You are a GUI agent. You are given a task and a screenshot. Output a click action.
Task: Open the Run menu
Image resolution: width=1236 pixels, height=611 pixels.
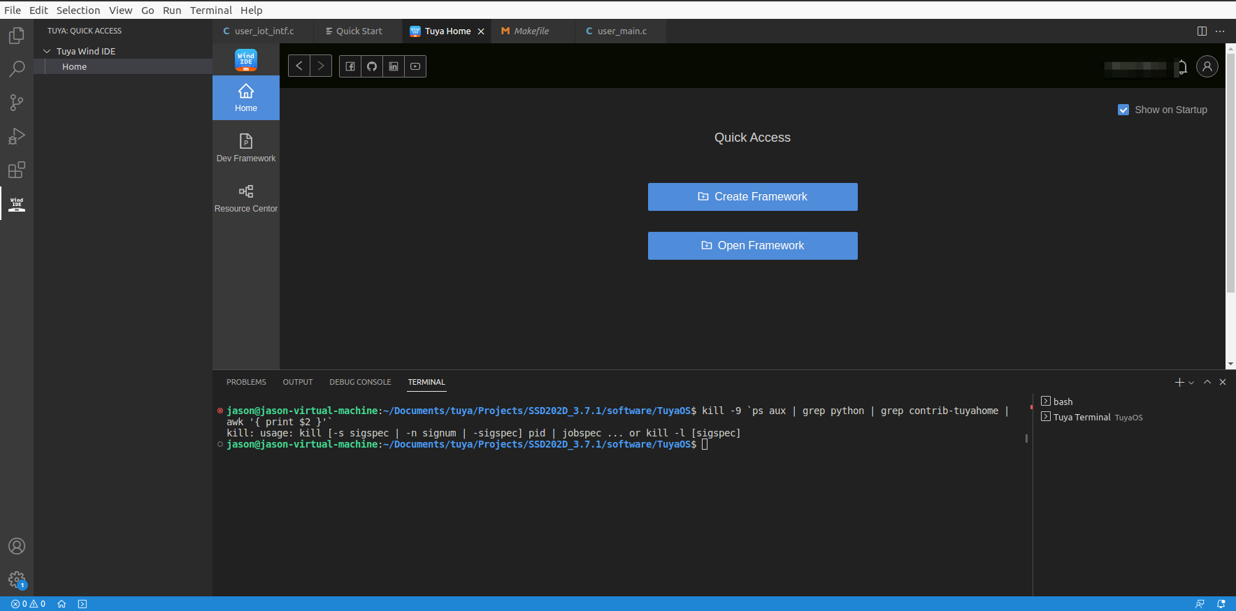(x=172, y=10)
